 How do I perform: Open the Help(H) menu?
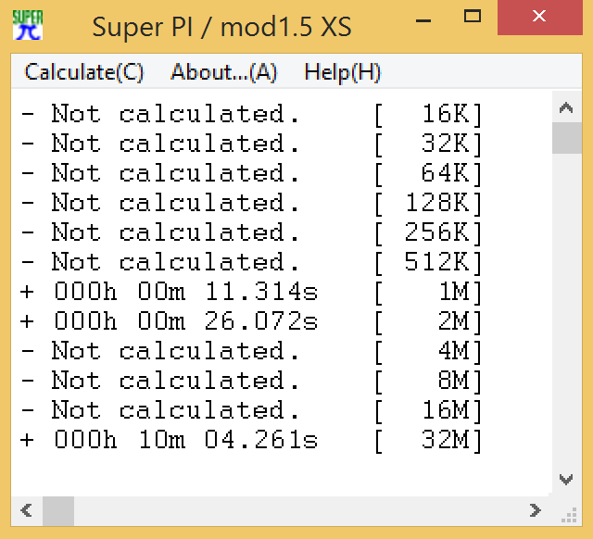point(342,72)
